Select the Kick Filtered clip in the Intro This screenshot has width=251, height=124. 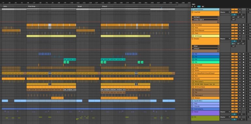(x=11, y=30)
